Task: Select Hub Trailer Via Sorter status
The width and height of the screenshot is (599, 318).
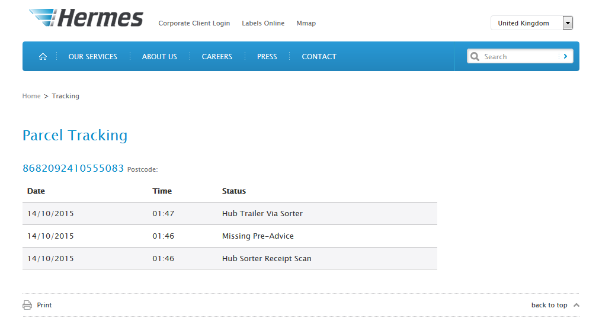Action: coord(262,213)
